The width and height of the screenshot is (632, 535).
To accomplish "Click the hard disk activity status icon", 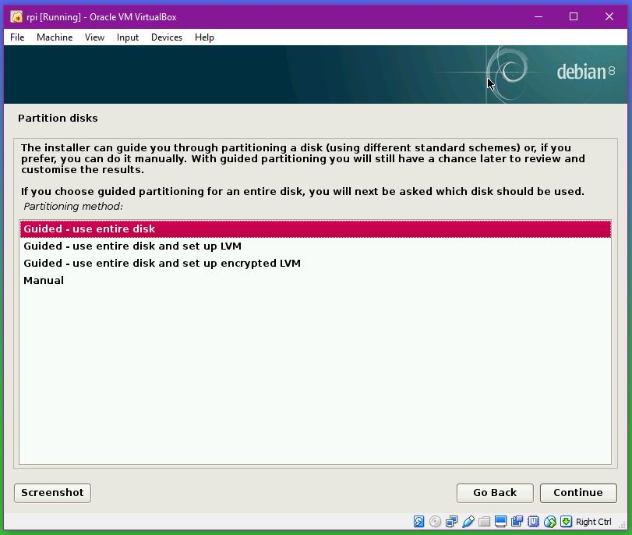I will pos(419,522).
